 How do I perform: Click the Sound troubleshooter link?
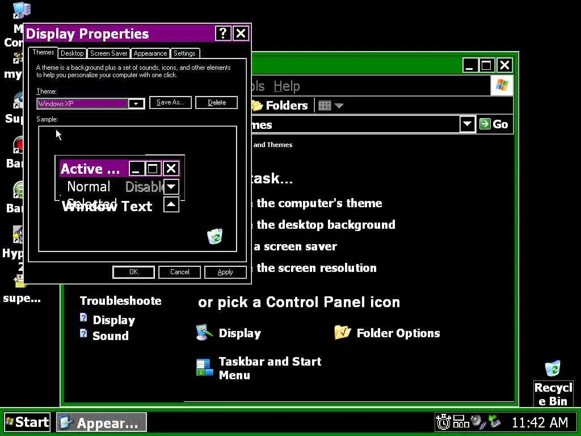click(104, 335)
